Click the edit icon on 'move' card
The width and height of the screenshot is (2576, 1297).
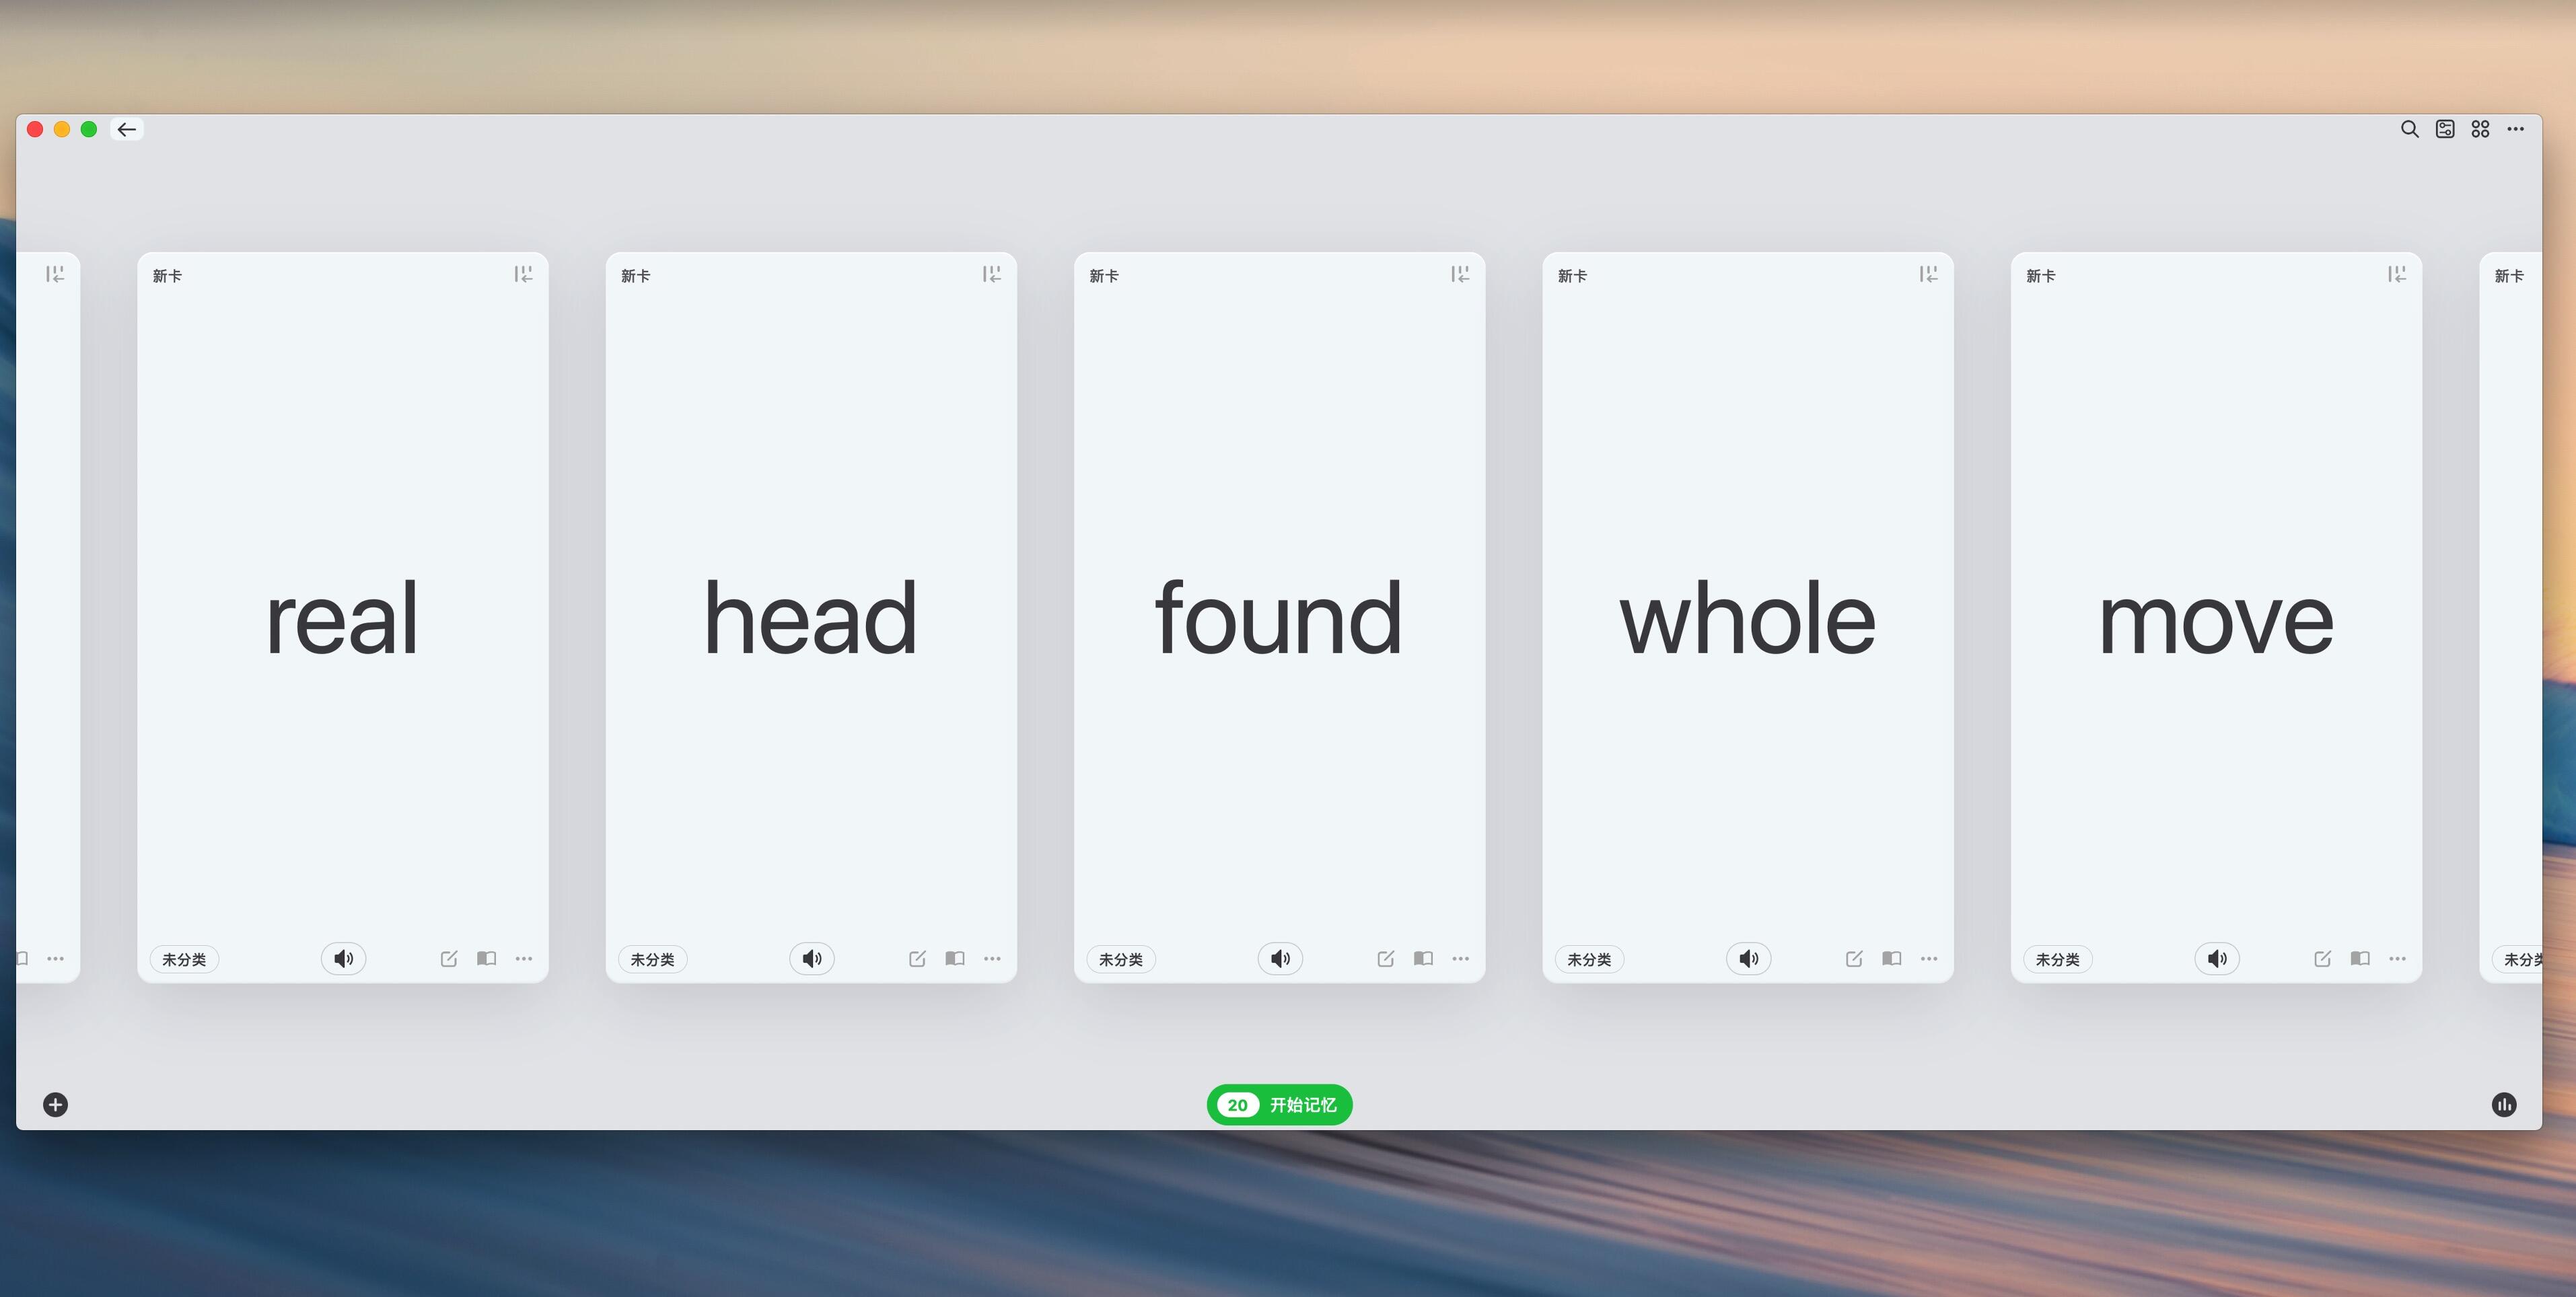pos(2322,958)
